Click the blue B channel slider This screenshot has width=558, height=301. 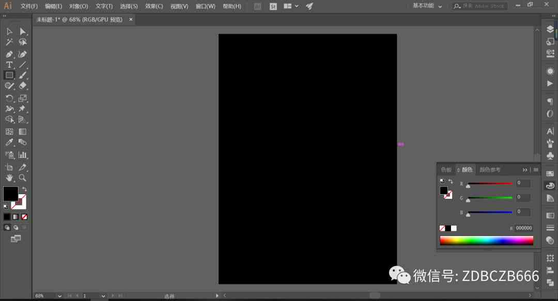(490, 212)
